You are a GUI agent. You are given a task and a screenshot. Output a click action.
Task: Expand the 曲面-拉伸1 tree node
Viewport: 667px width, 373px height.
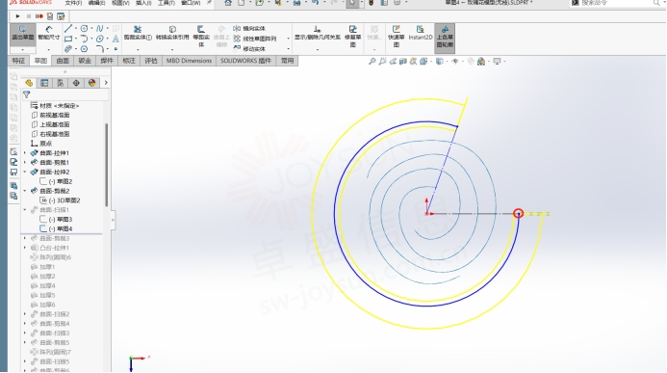pyautogui.click(x=25, y=153)
